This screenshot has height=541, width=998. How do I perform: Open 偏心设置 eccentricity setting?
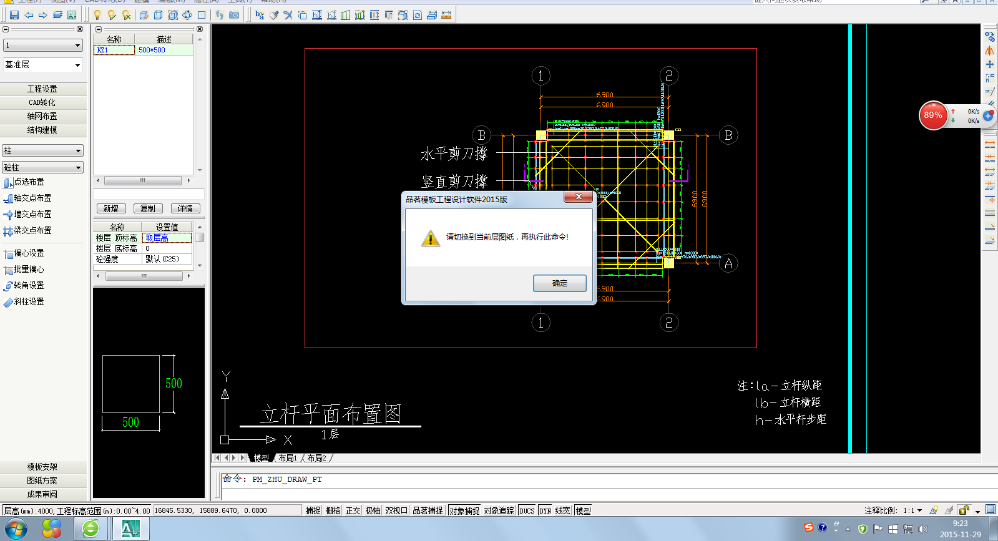tap(24, 253)
